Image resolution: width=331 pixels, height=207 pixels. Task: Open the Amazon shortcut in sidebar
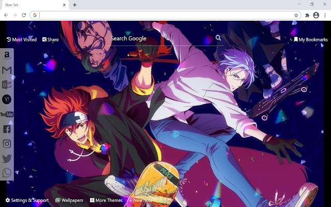[7, 55]
